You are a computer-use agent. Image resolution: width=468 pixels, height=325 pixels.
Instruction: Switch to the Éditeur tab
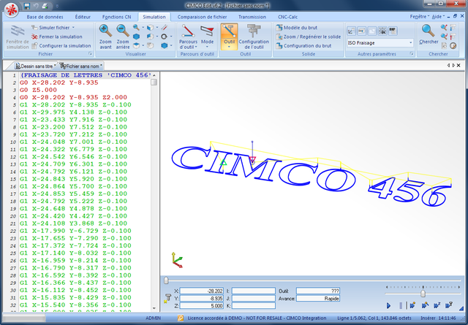[83, 17]
